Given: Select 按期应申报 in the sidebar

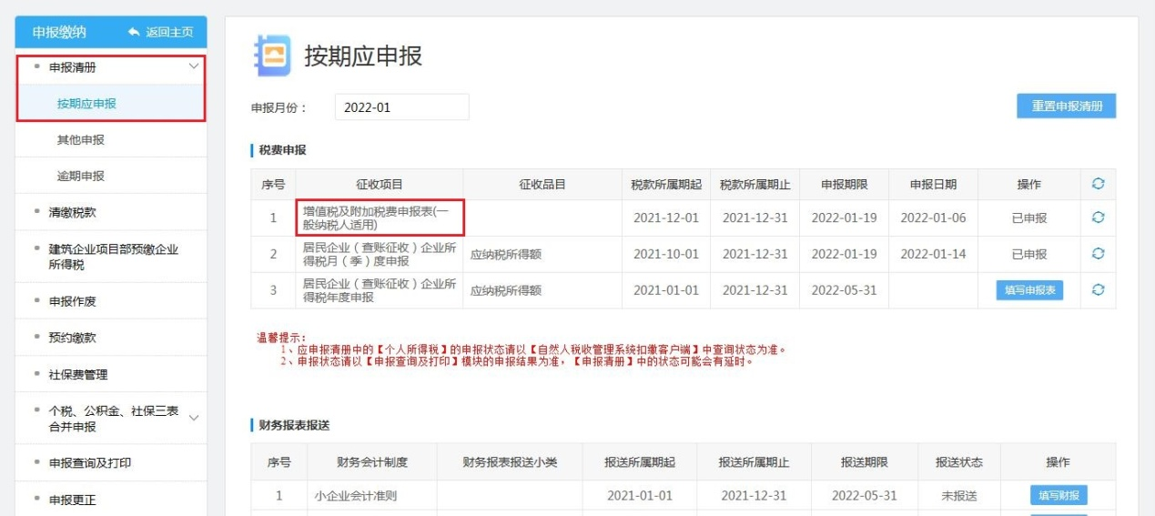Looking at the screenshot, I should click(x=86, y=104).
